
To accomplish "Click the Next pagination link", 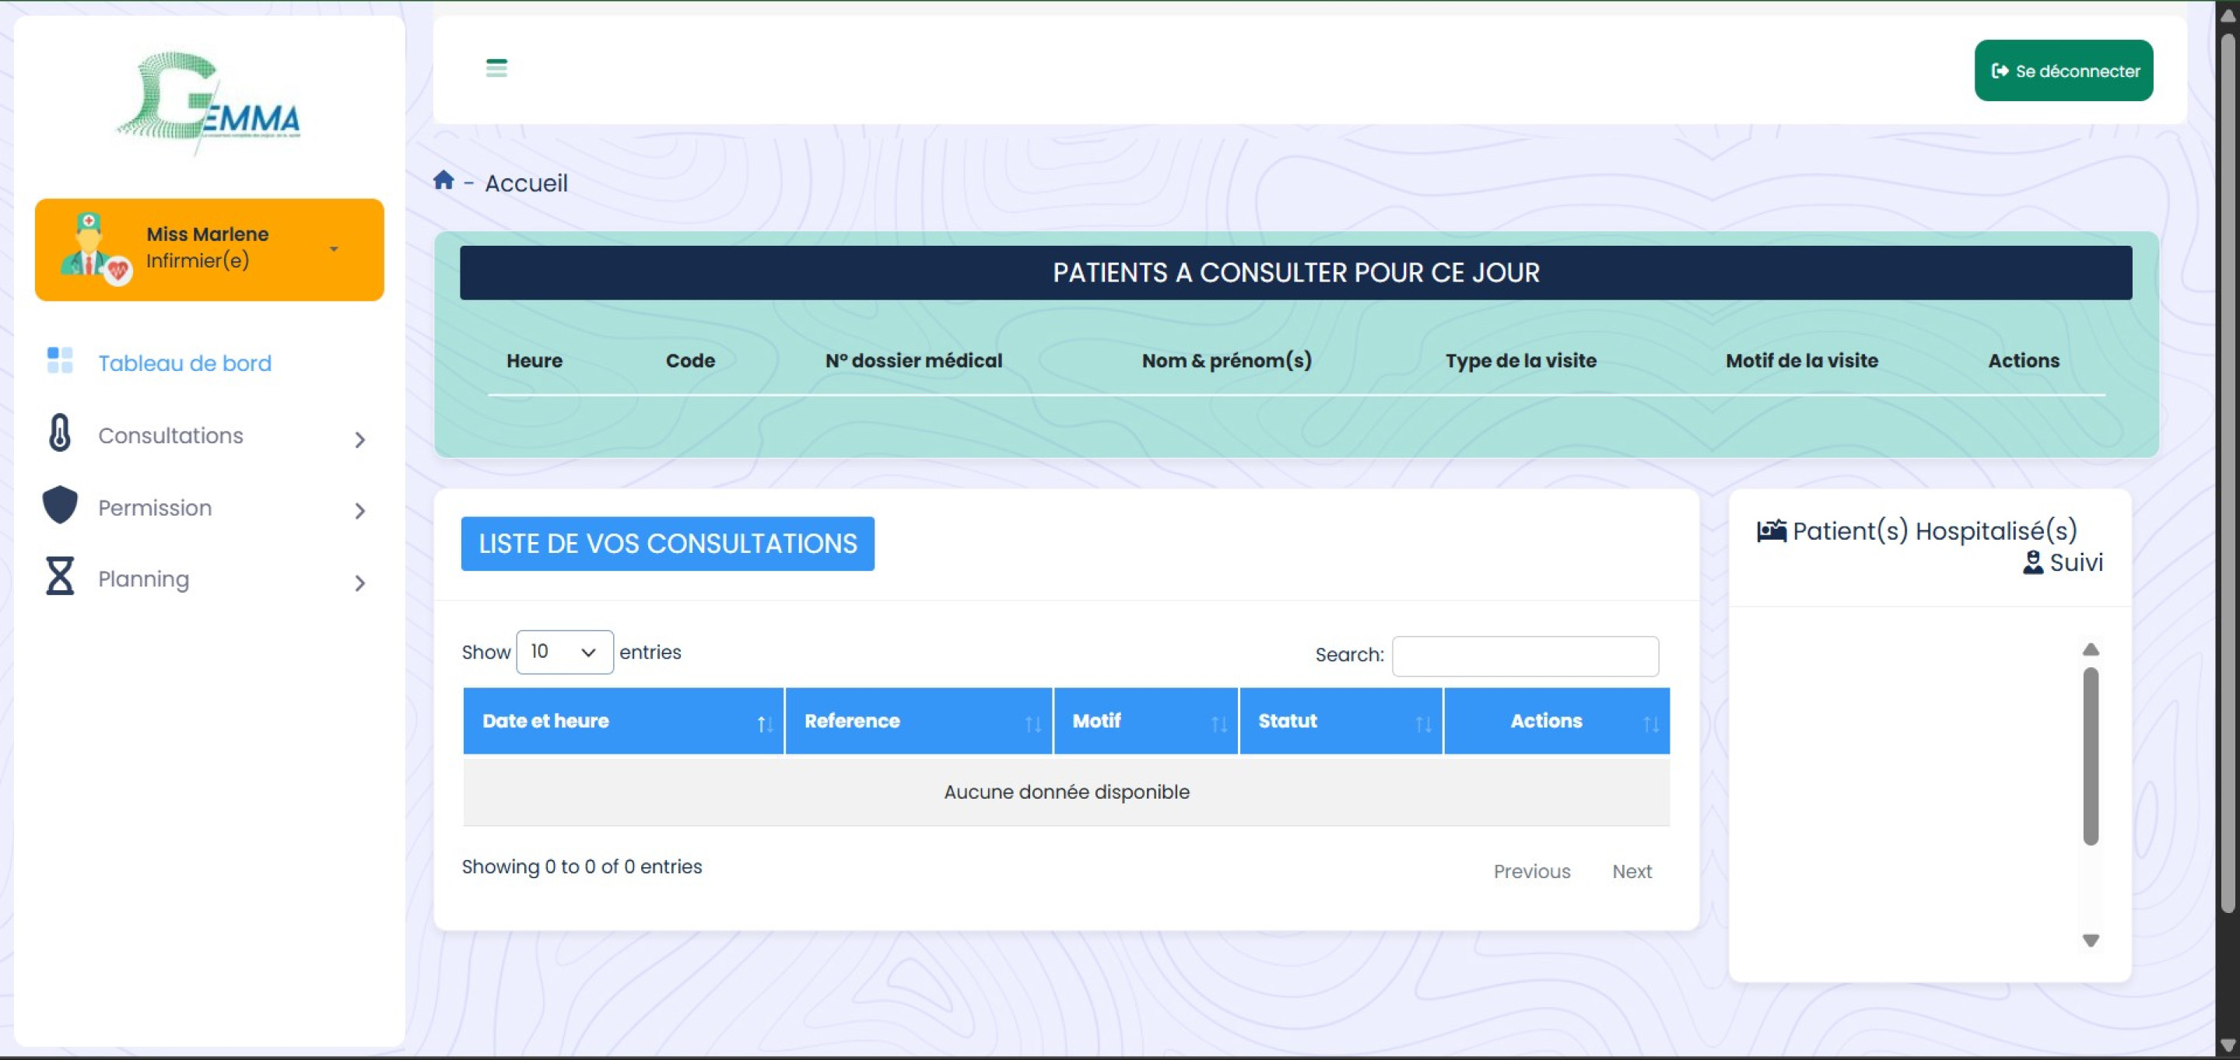I will point(1632,872).
